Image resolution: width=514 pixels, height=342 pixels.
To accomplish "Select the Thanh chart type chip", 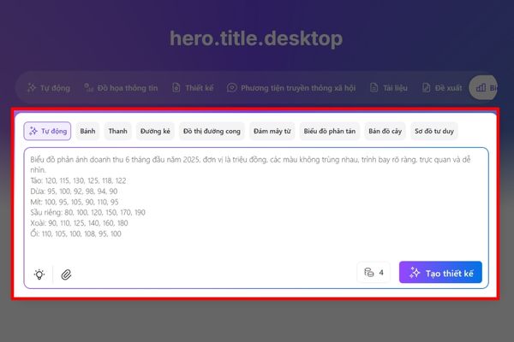I will tap(117, 131).
